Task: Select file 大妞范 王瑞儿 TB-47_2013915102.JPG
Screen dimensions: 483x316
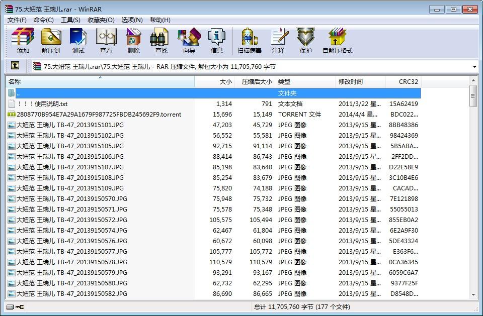Action: 213,135
